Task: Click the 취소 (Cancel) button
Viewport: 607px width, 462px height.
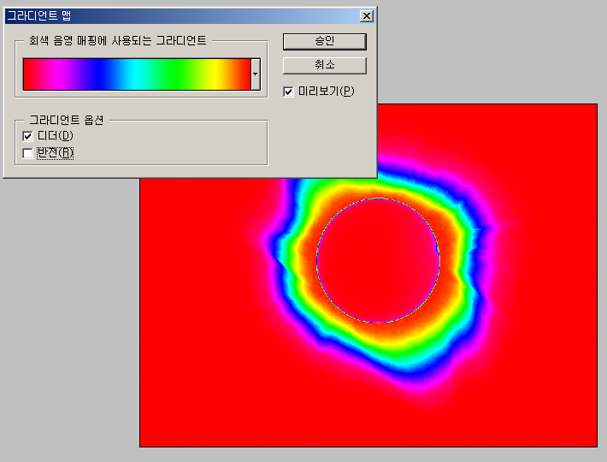Action: coord(324,65)
